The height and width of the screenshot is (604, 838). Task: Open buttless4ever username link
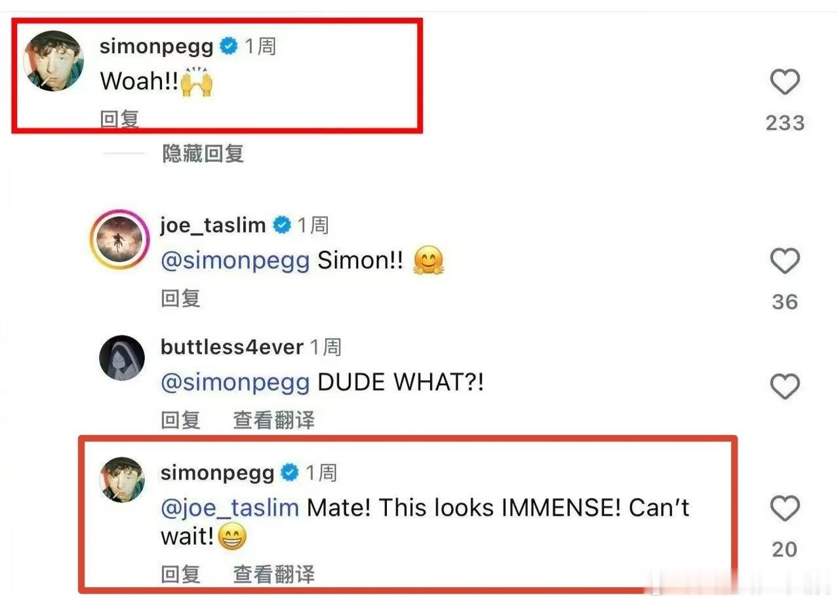click(x=231, y=347)
